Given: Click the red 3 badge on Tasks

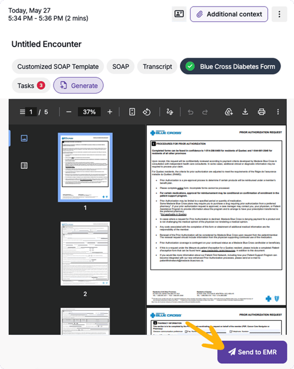Looking at the screenshot, I should click(x=41, y=85).
